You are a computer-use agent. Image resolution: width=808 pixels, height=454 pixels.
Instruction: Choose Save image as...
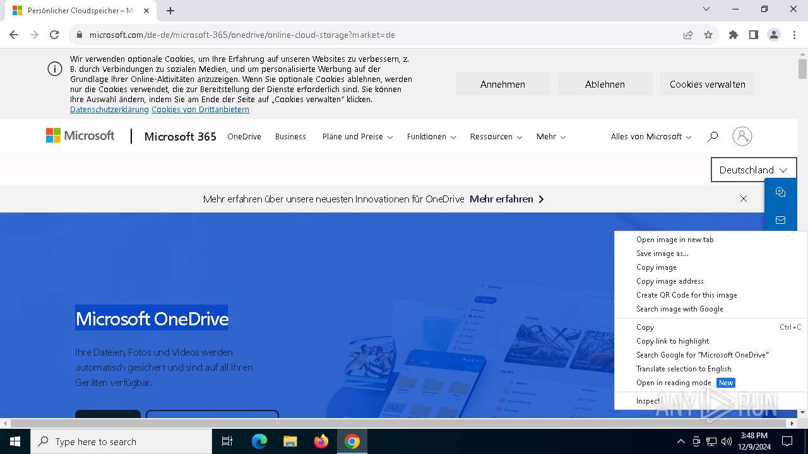click(x=711, y=253)
